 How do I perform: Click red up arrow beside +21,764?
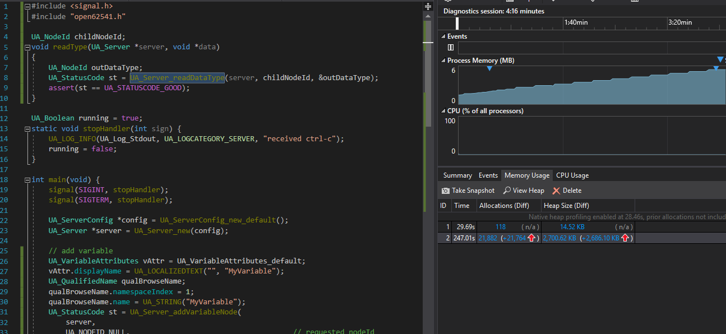(531, 238)
